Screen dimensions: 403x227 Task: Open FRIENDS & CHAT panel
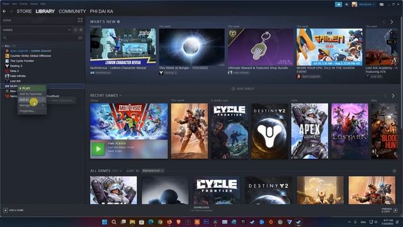point(390,210)
